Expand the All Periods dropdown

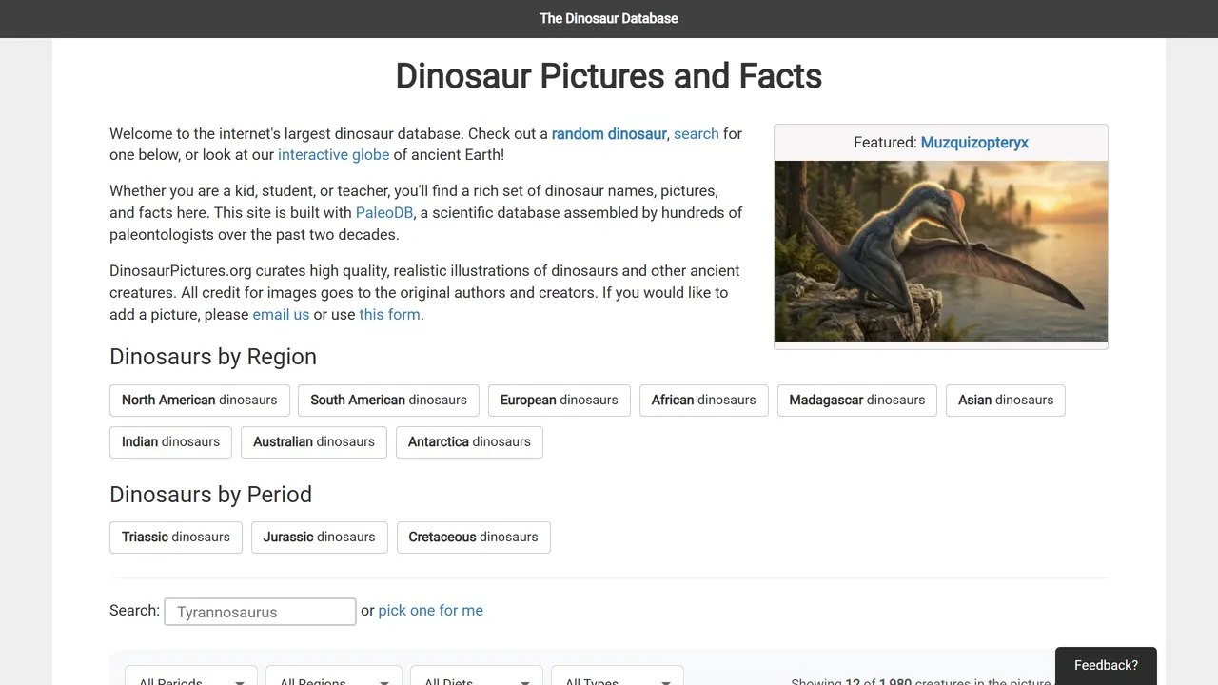point(191,675)
